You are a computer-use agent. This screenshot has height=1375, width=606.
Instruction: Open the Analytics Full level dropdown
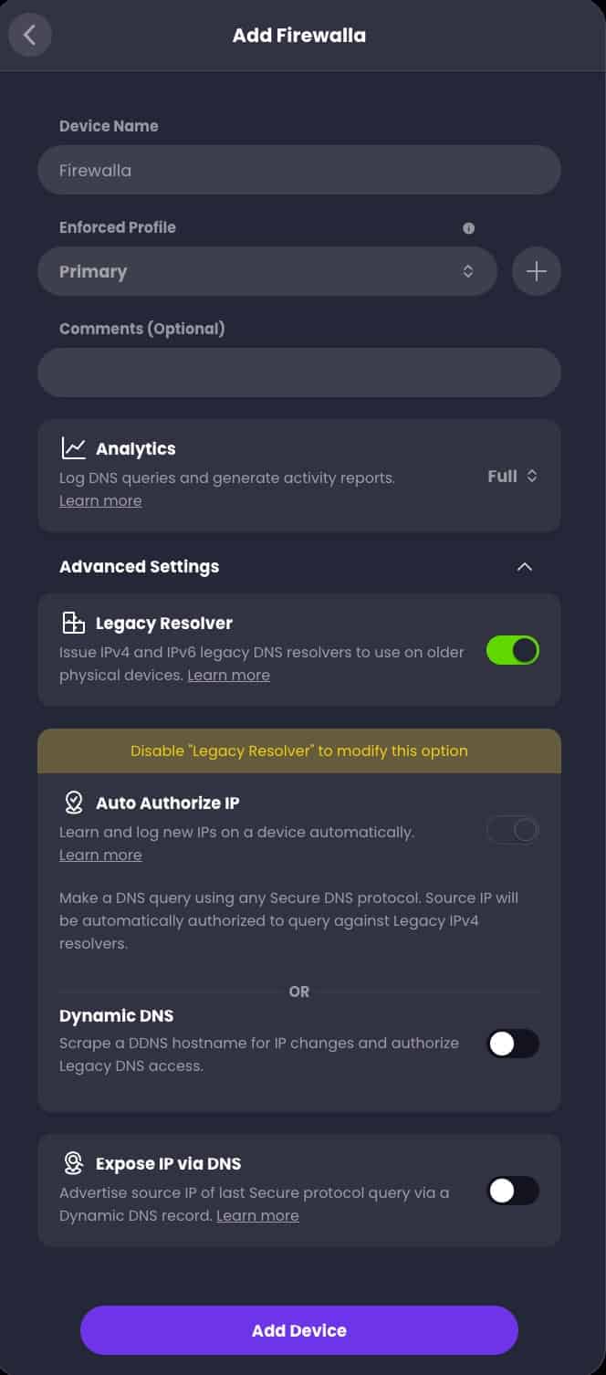tap(513, 476)
